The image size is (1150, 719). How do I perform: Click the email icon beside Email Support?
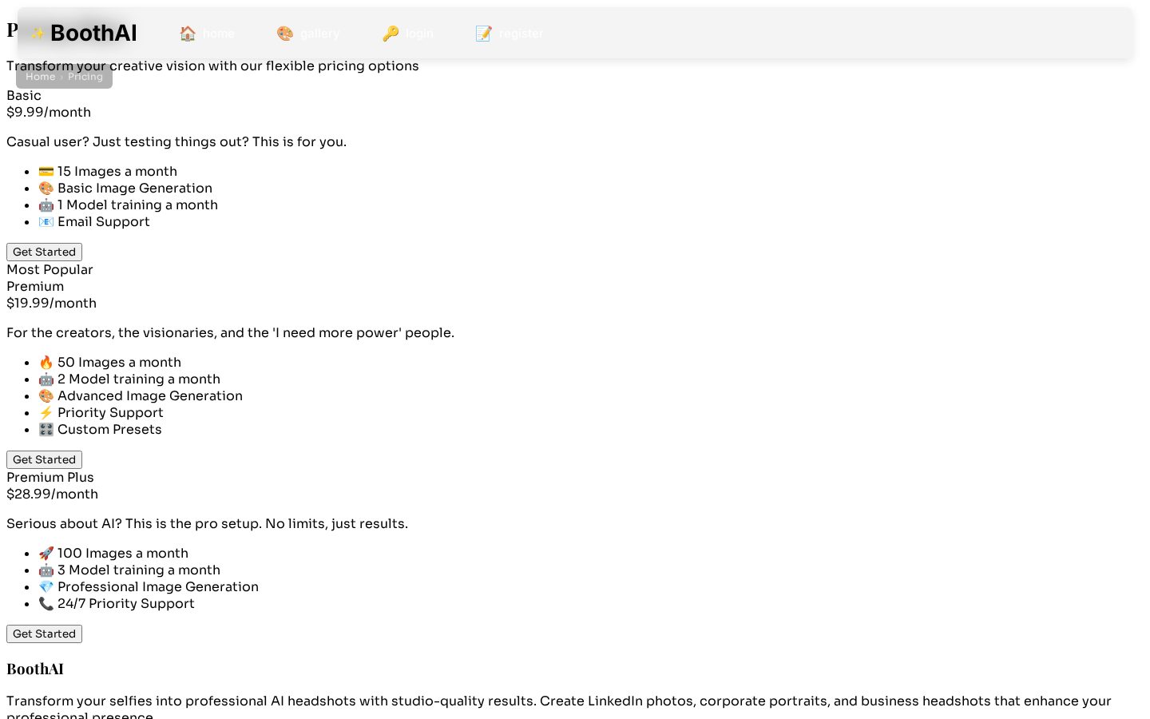click(x=46, y=221)
